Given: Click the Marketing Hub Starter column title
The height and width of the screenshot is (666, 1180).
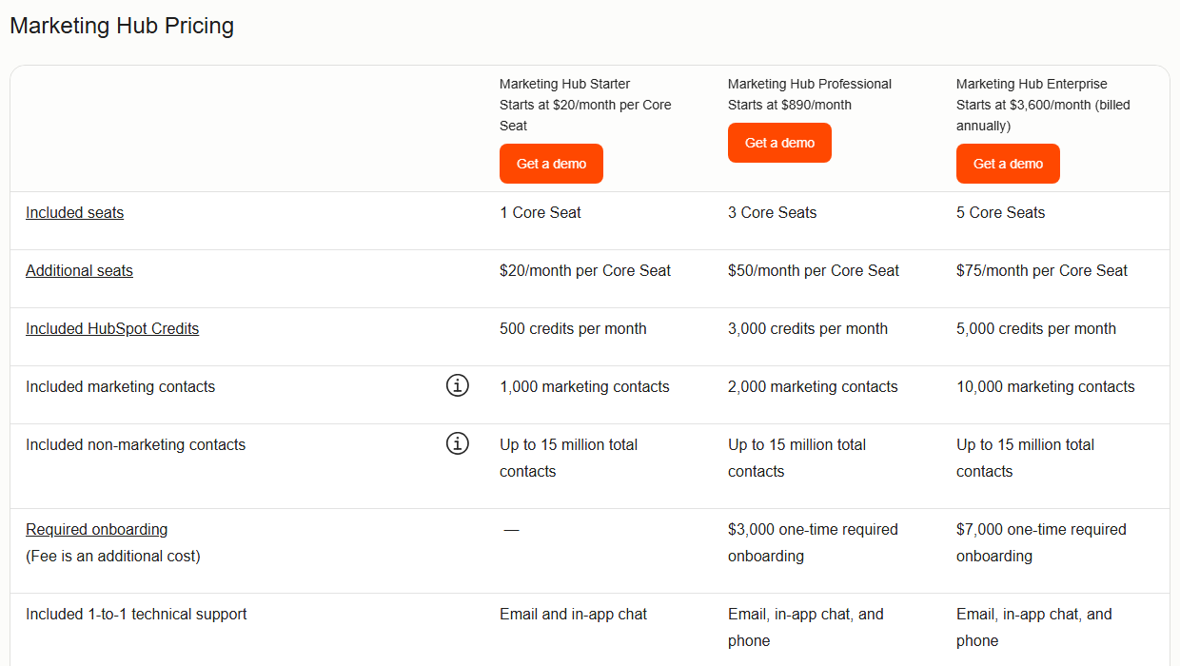Looking at the screenshot, I should click(x=564, y=84).
